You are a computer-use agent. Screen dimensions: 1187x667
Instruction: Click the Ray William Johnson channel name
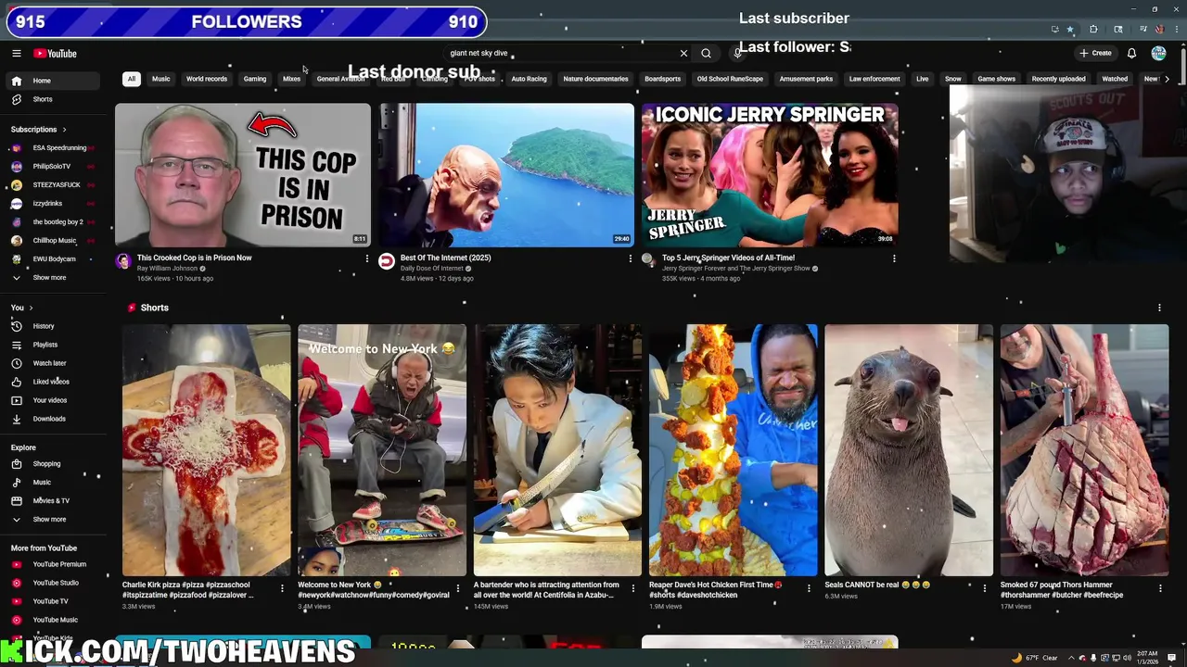click(x=167, y=269)
